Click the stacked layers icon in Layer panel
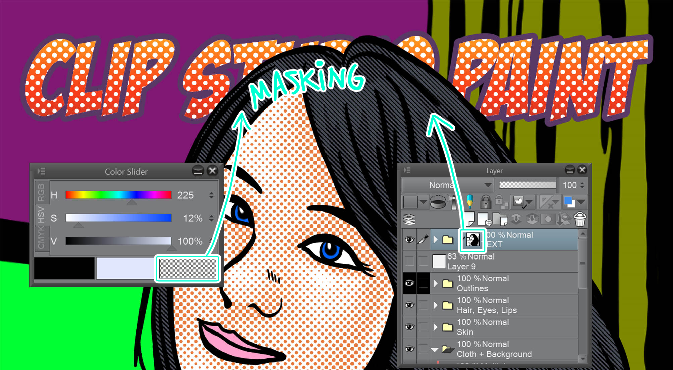673x370 pixels. click(x=409, y=219)
